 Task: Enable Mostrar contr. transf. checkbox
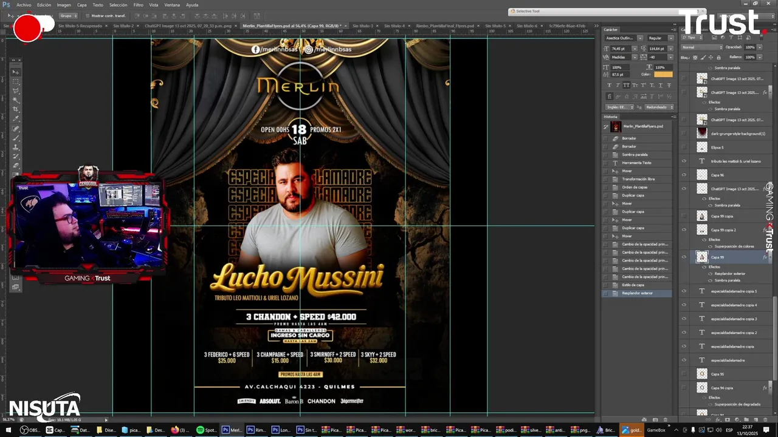tap(87, 16)
